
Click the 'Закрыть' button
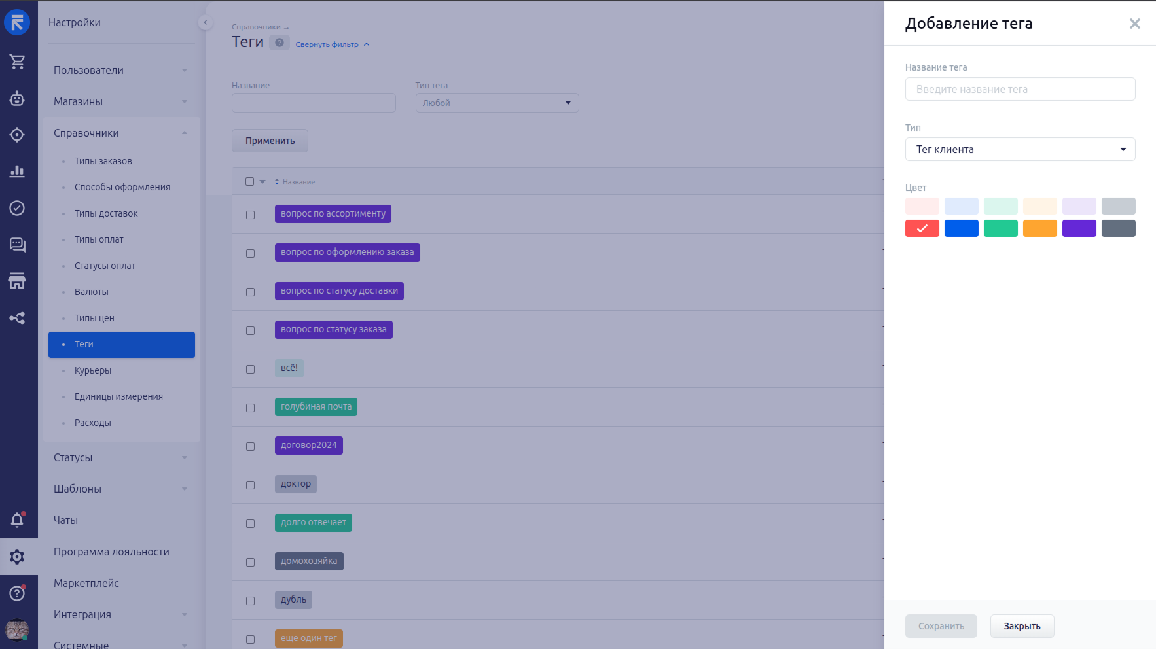click(x=1021, y=626)
